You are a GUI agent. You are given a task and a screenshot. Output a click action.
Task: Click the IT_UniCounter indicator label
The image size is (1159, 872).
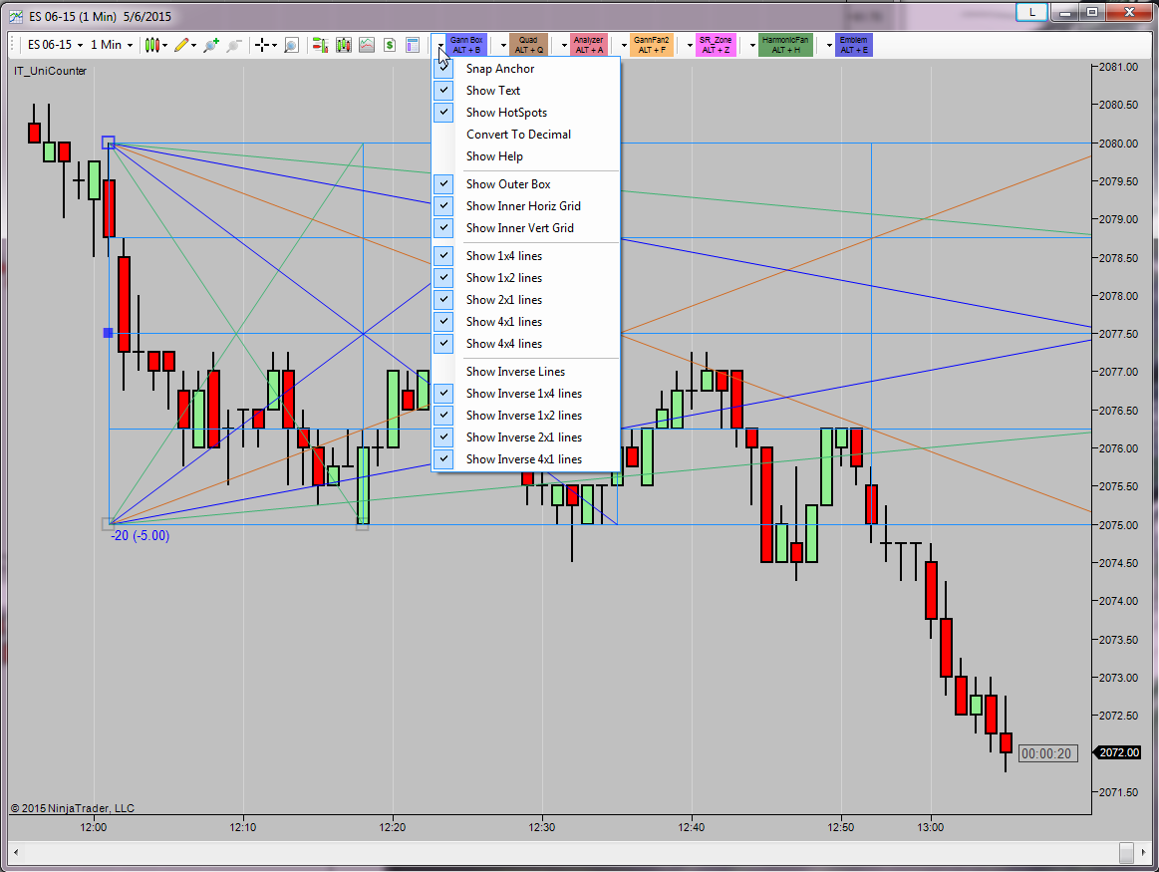(x=50, y=71)
